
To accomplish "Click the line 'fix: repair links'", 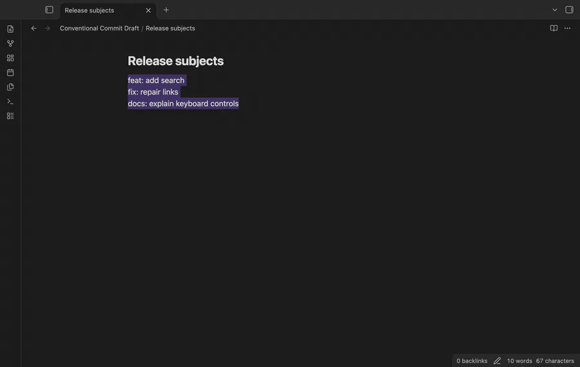I will coord(153,92).
